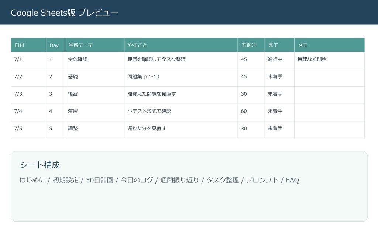
Task: Click the '調整' theme cell
Action: click(94, 130)
